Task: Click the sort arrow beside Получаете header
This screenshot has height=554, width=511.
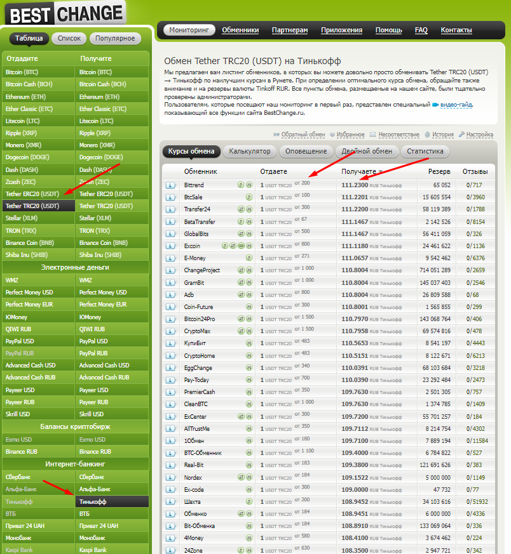Action: (381, 172)
